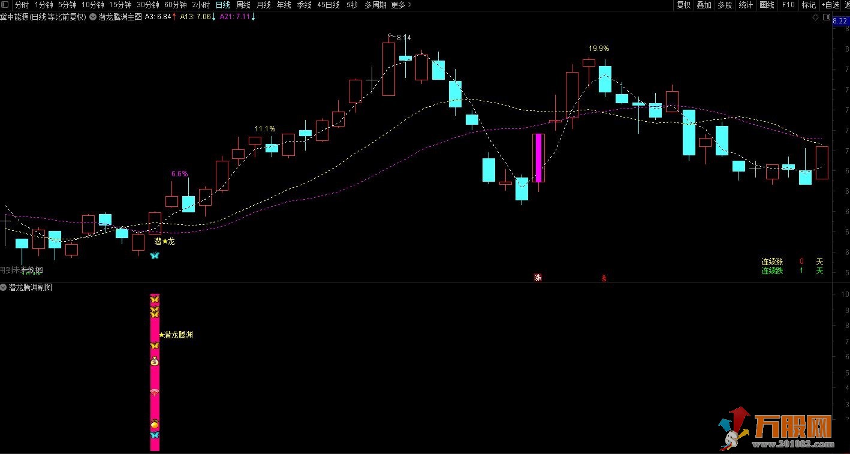Click the 8.22 price axis value
This screenshot has width=850, height=454.
[x=840, y=21]
